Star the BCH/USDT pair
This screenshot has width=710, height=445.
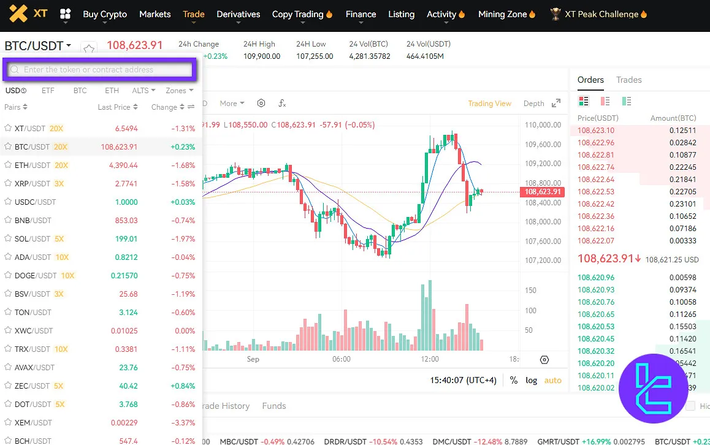[x=8, y=441]
